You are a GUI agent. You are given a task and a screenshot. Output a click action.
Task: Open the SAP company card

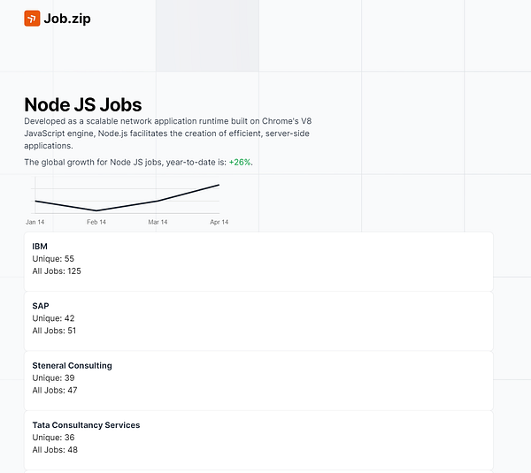pos(258,320)
